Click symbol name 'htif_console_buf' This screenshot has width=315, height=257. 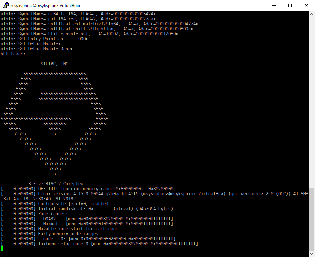tap(68, 34)
